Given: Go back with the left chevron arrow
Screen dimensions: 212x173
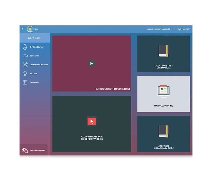Looking at the screenshot, I should click(x=22, y=29).
